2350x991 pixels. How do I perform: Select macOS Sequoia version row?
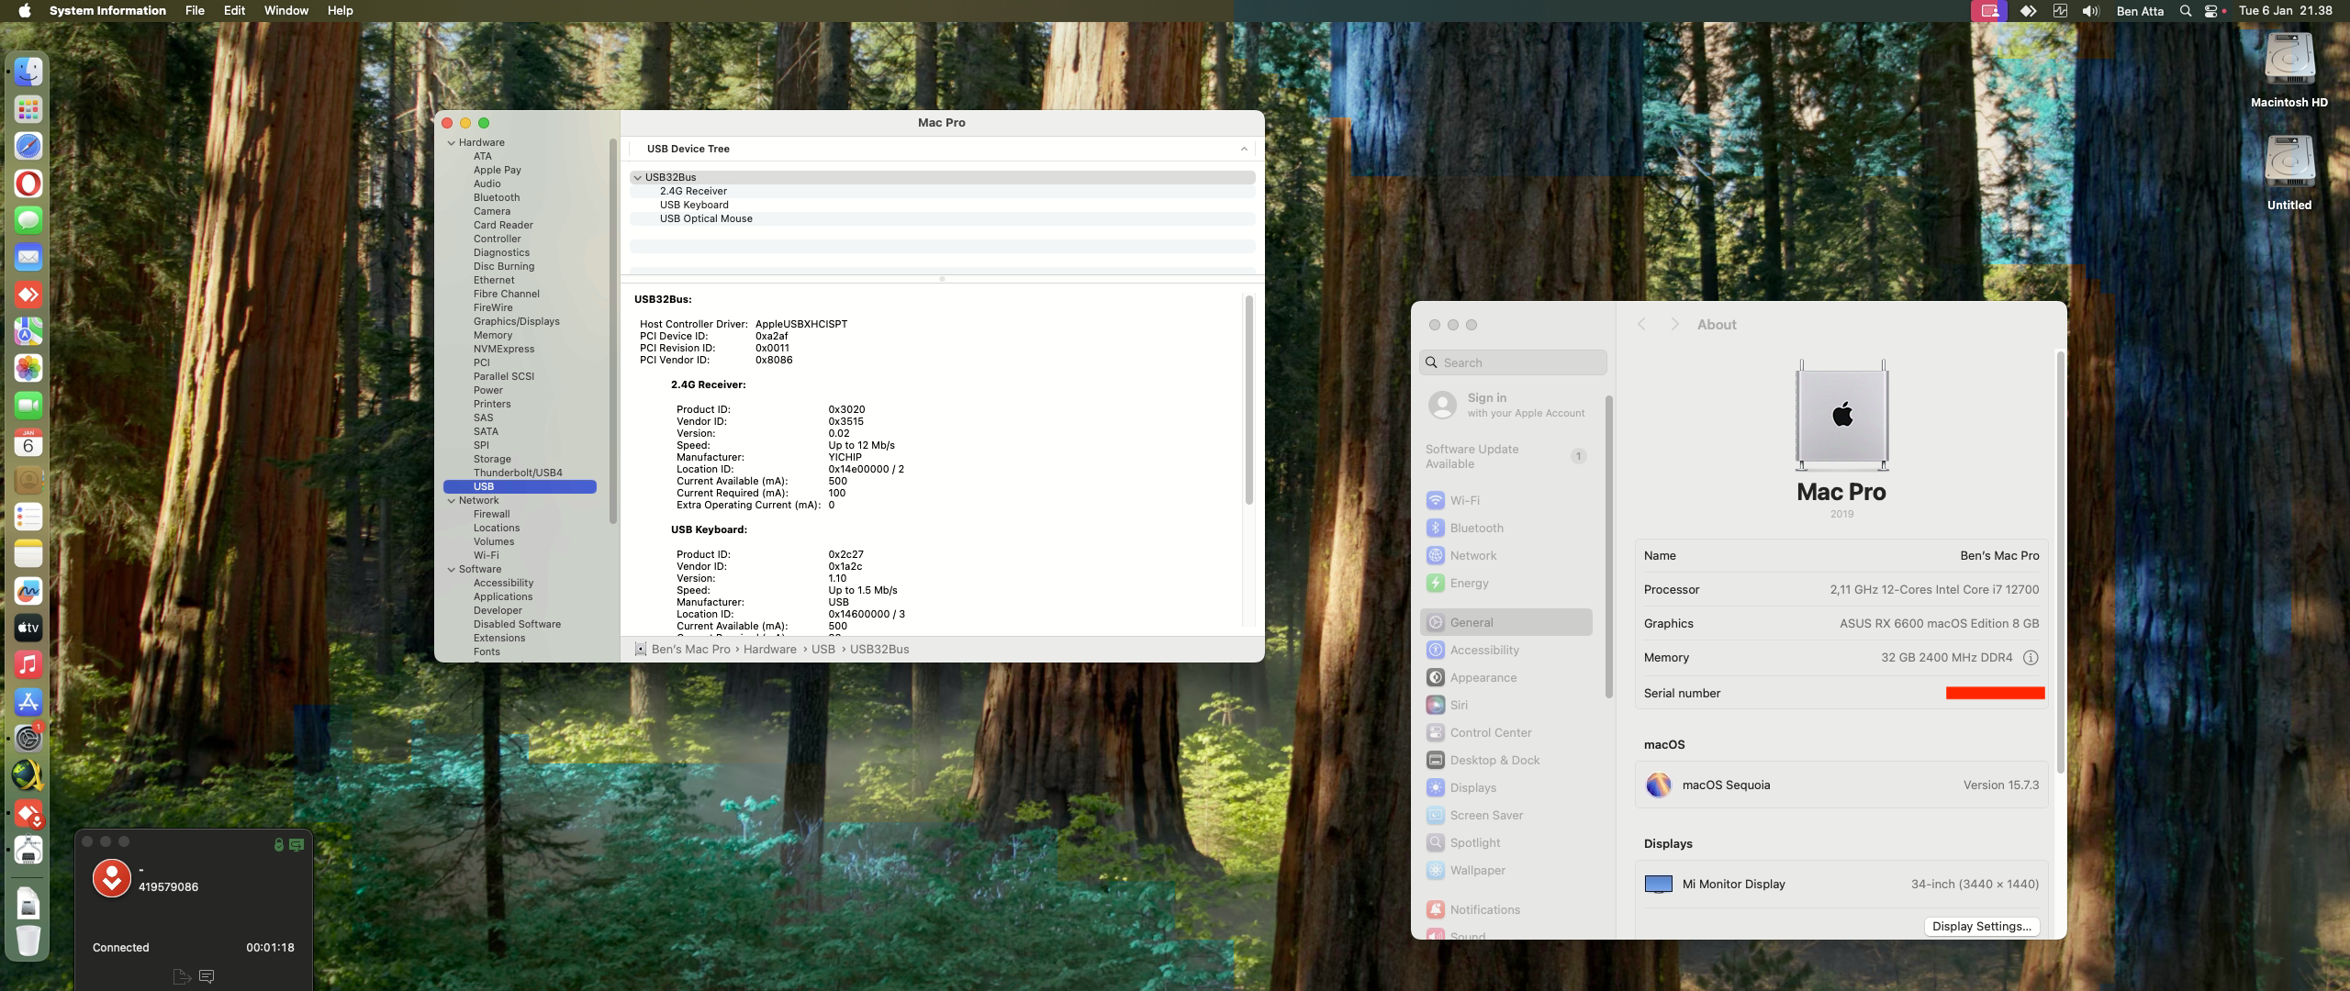1841,785
